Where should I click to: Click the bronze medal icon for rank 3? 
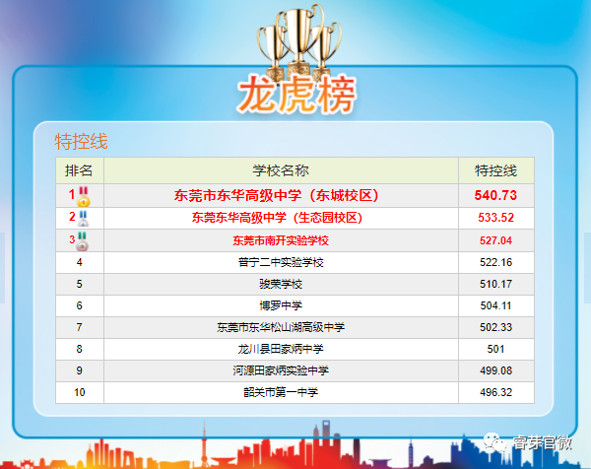[x=82, y=241]
